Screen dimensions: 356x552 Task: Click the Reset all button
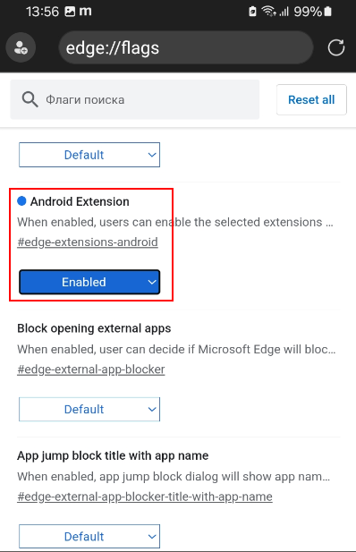(311, 99)
